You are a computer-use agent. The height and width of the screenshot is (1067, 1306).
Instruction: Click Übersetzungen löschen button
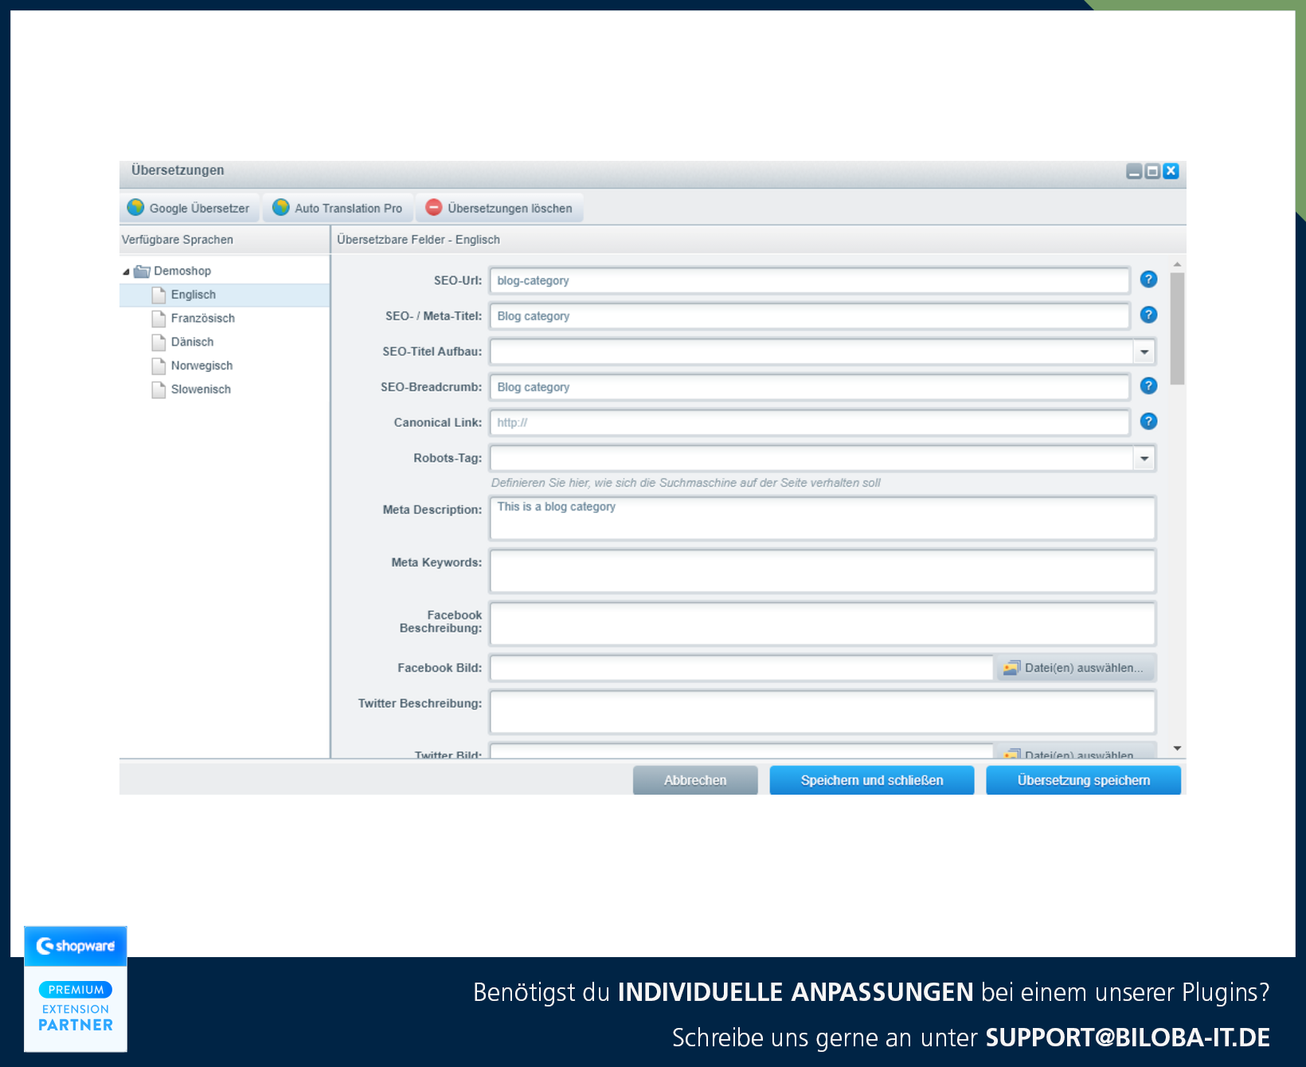pyautogui.click(x=499, y=208)
